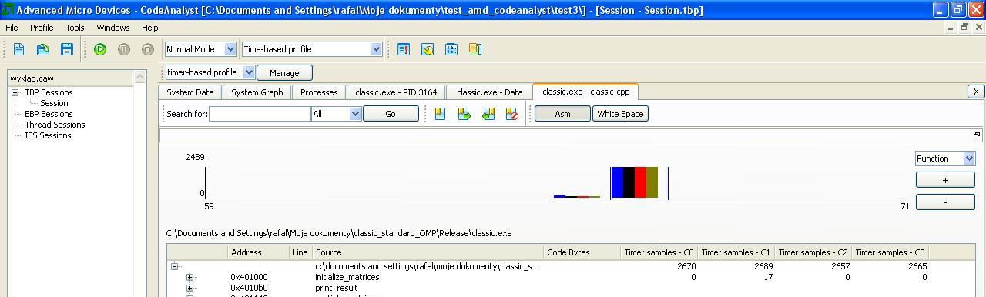Expand the initialize_matrices row
This screenshot has height=297, width=986.
189,277
